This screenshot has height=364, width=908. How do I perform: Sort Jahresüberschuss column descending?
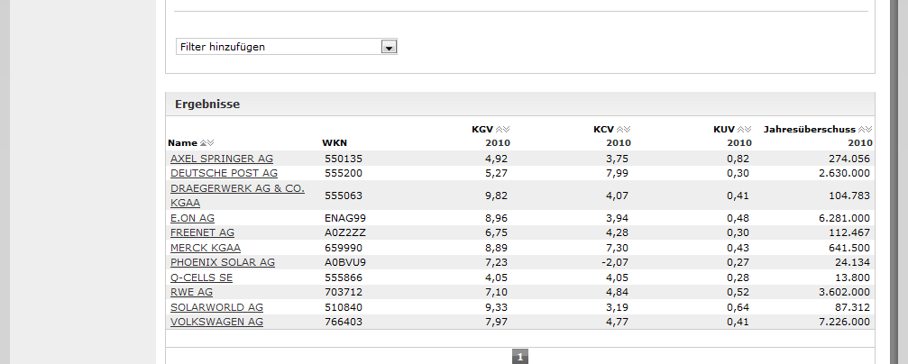pos(869,130)
